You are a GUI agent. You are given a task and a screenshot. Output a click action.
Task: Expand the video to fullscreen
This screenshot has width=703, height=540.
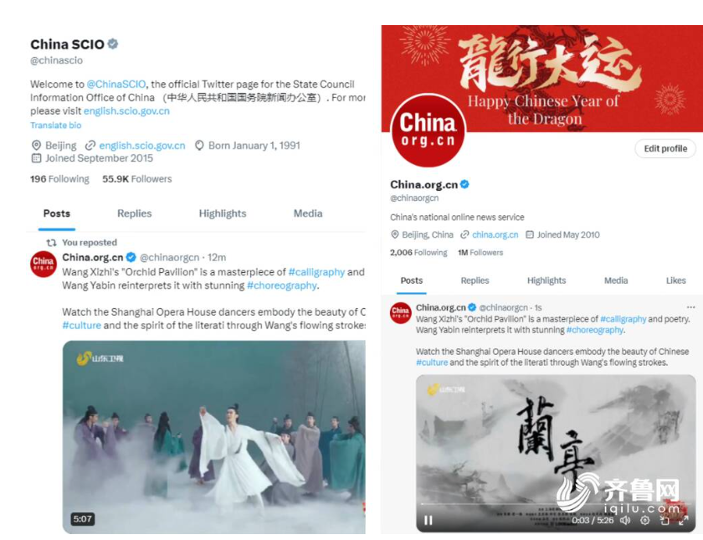pyautogui.click(x=684, y=520)
